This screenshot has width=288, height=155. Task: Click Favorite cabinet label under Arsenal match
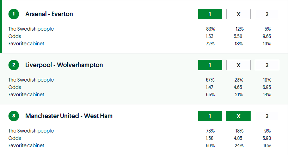click(26, 44)
